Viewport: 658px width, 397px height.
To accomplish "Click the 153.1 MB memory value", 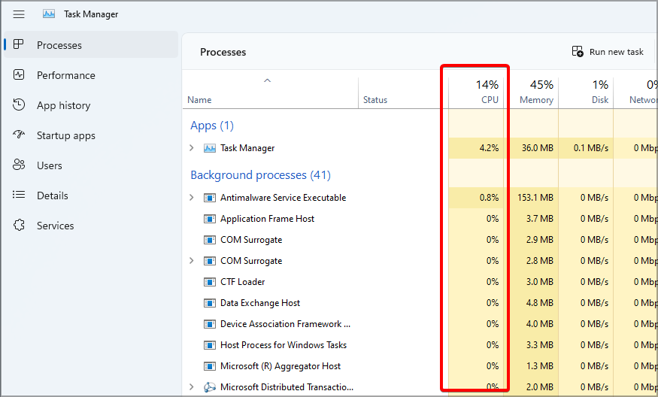I will (535, 198).
